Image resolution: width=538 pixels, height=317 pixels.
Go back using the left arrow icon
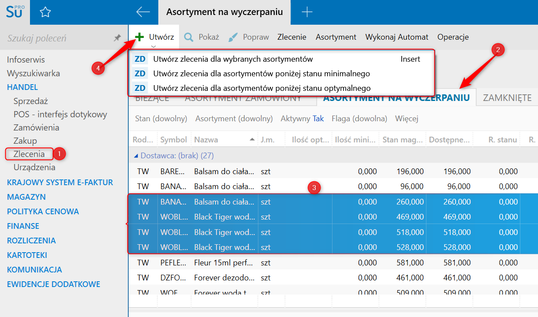[x=143, y=12]
